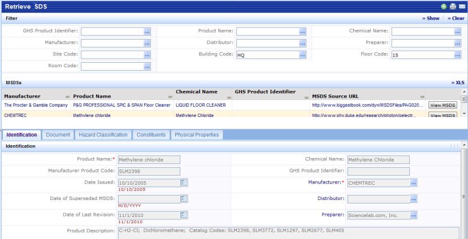Open the Constituents tab
Image resolution: width=468 pixels, height=239 pixels.
pyautogui.click(x=151, y=135)
